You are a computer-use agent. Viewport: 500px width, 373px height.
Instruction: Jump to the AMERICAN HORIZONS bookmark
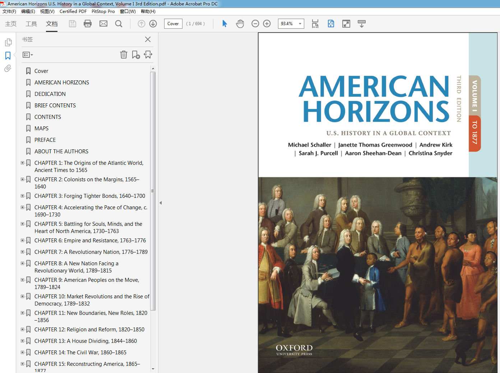62,83
